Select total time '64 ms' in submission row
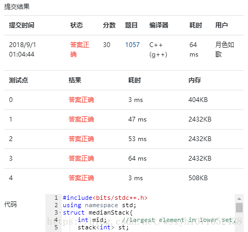This screenshot has height=232, width=248. point(194,50)
